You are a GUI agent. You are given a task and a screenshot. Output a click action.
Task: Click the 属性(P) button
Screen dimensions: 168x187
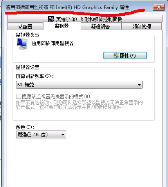pyautogui.click(x=125, y=56)
